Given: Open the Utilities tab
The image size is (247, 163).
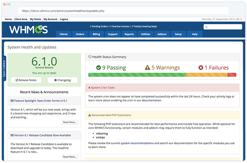Looking at the screenshot, I should 145,34.
